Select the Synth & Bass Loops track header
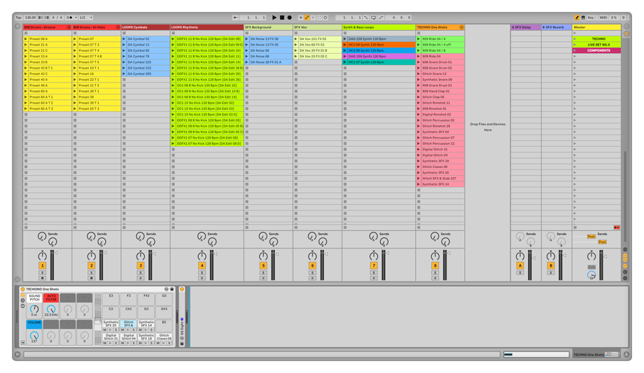 coord(379,27)
